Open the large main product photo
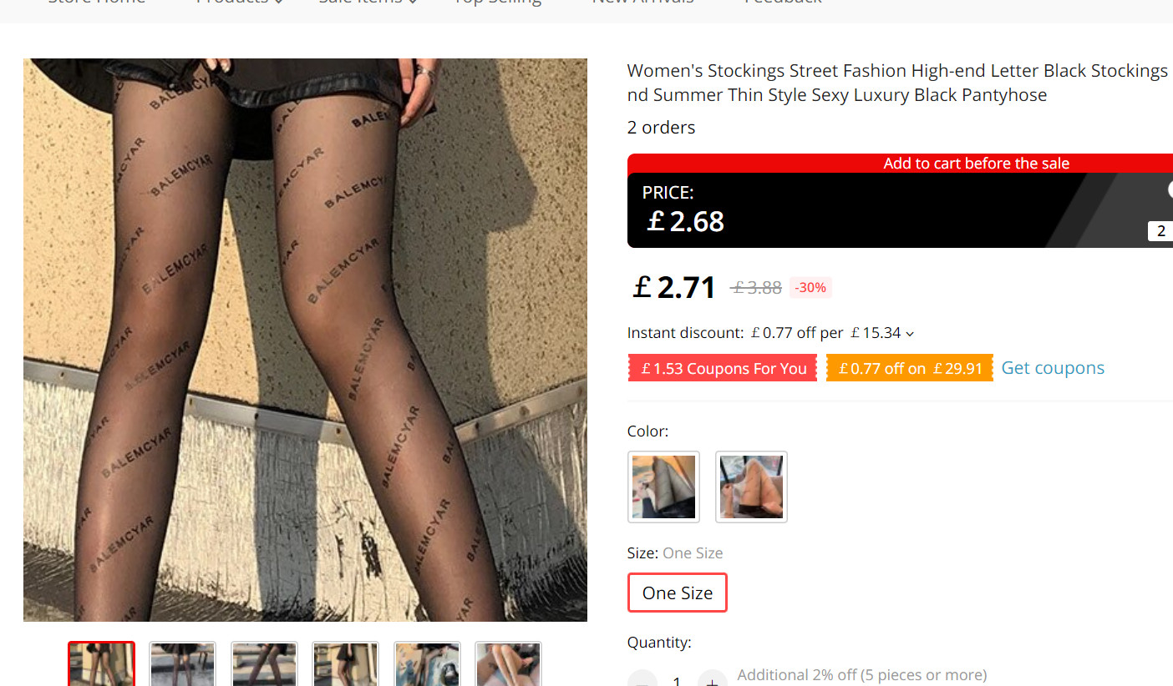Viewport: 1173px width, 686px height. pos(305,340)
